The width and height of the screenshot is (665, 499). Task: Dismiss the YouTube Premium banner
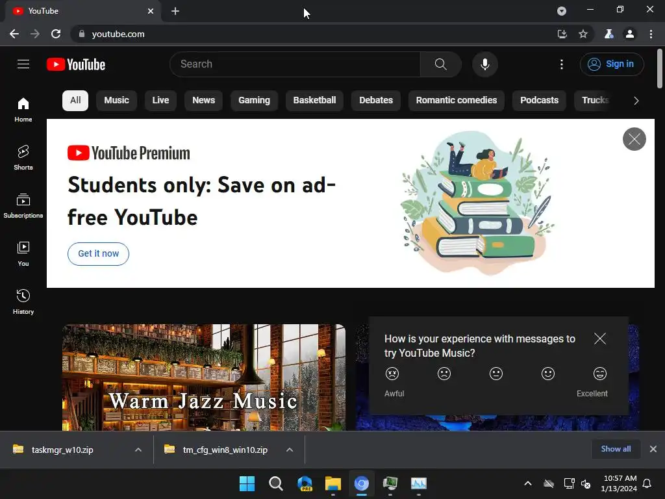point(634,139)
